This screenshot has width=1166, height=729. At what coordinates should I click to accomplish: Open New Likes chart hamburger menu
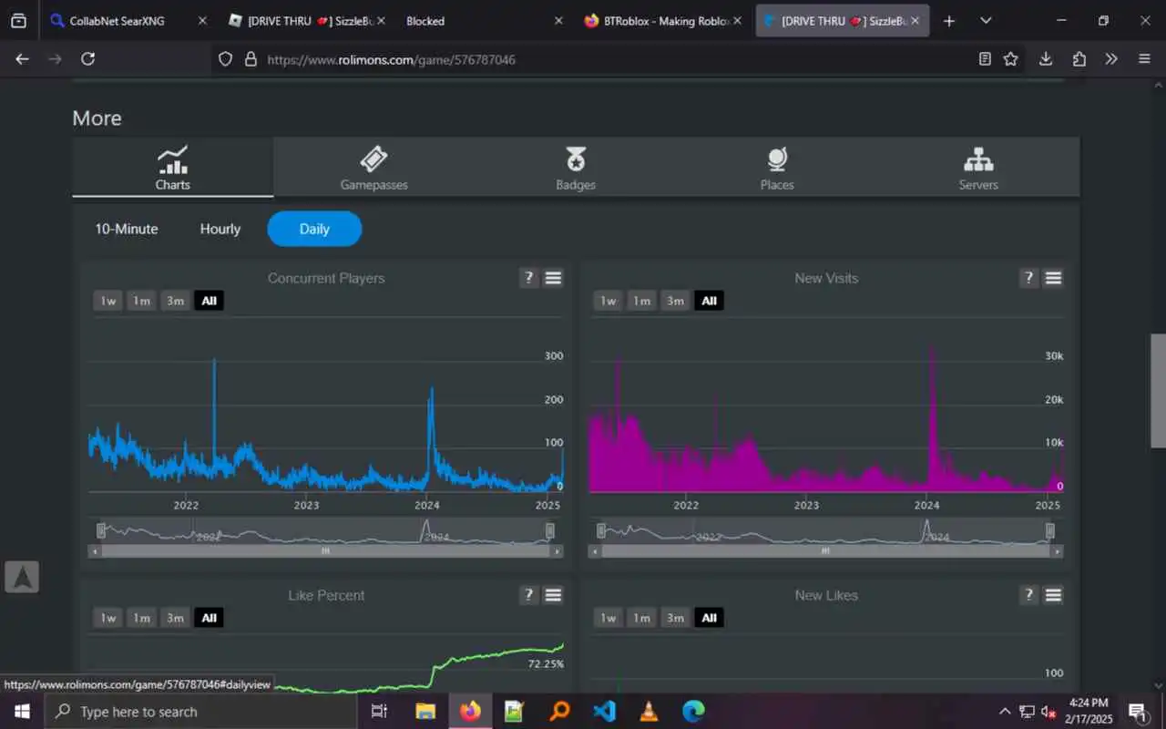[1053, 595]
